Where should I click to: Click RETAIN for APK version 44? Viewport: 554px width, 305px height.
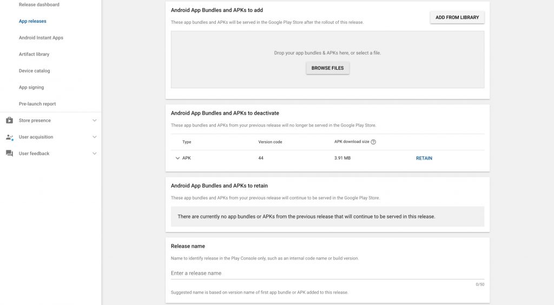point(424,158)
